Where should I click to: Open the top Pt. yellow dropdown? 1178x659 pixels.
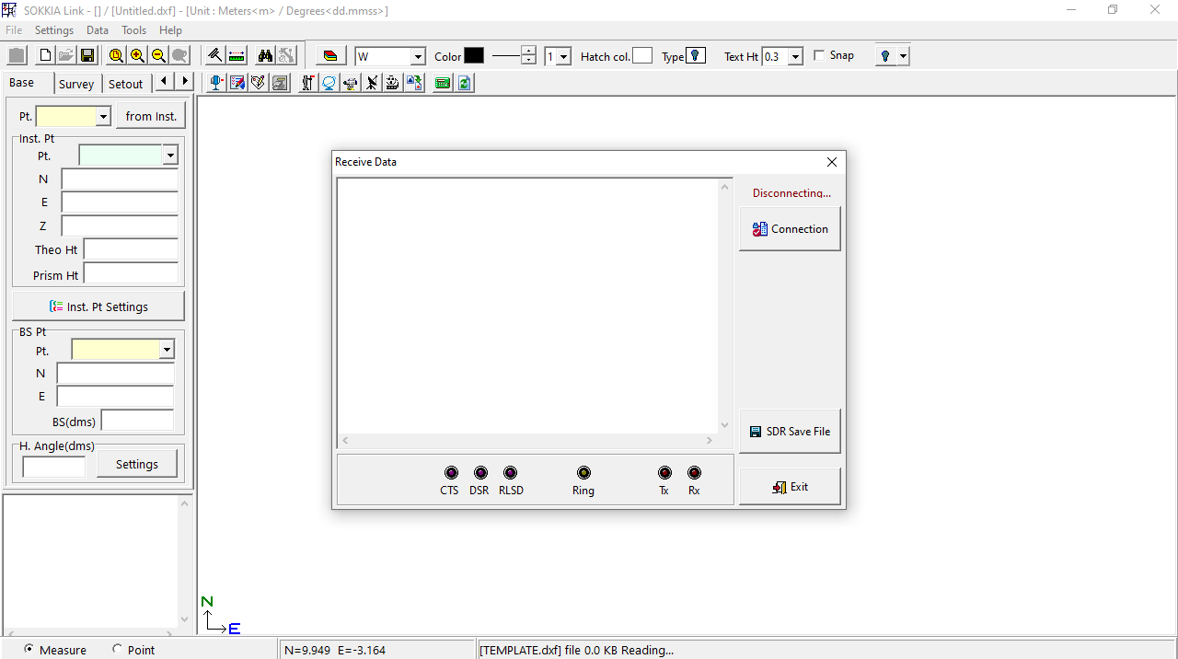pos(103,117)
